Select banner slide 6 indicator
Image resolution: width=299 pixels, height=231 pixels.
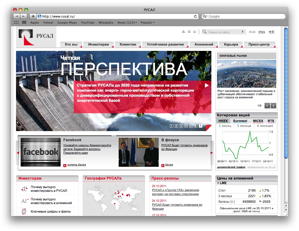coord(195,126)
